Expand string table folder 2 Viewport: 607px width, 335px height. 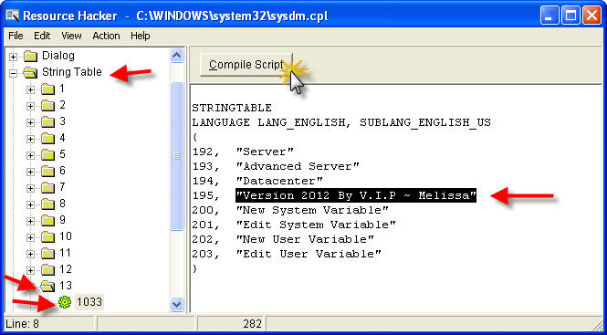[x=30, y=106]
